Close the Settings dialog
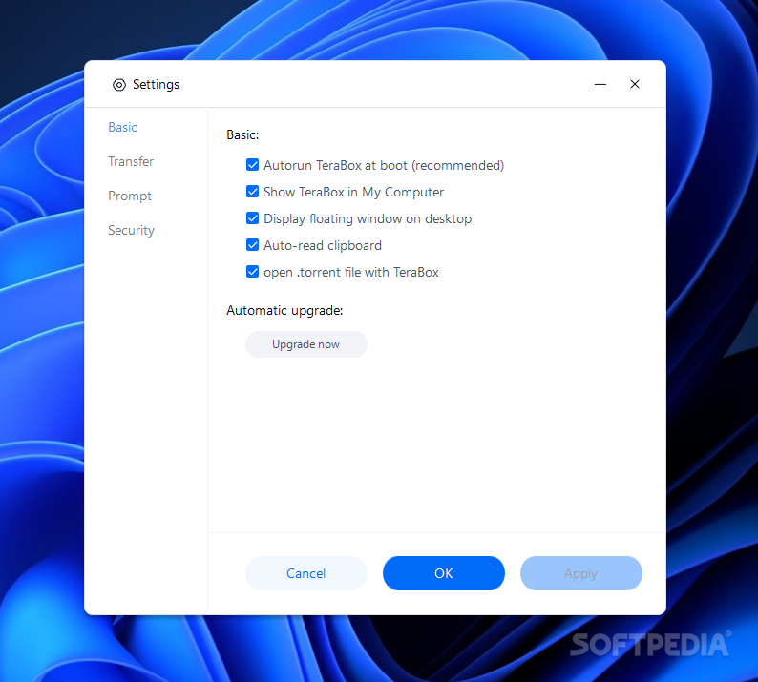This screenshot has width=758, height=682. coord(635,85)
